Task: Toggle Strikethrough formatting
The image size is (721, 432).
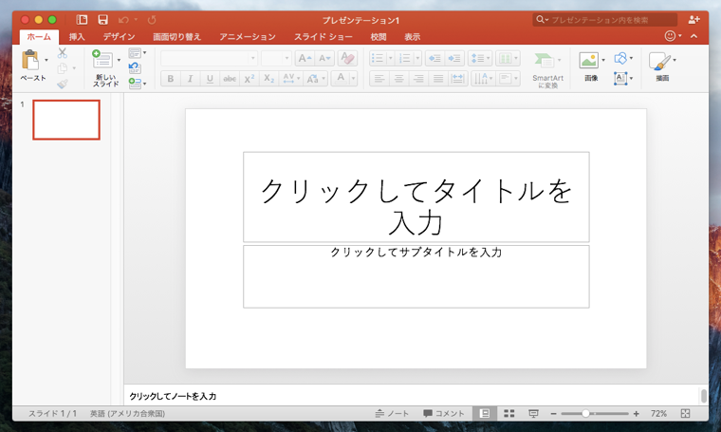Action: coord(230,79)
